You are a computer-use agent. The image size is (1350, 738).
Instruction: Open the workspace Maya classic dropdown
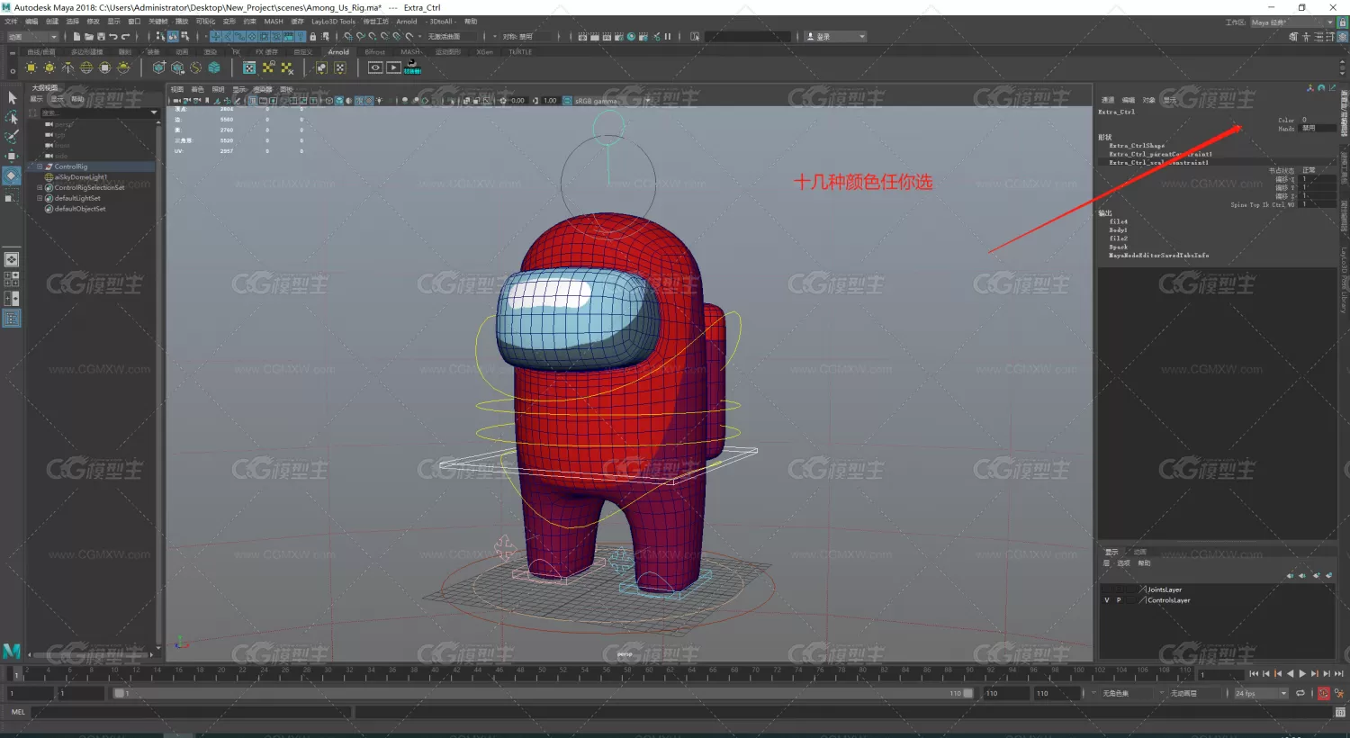1292,22
